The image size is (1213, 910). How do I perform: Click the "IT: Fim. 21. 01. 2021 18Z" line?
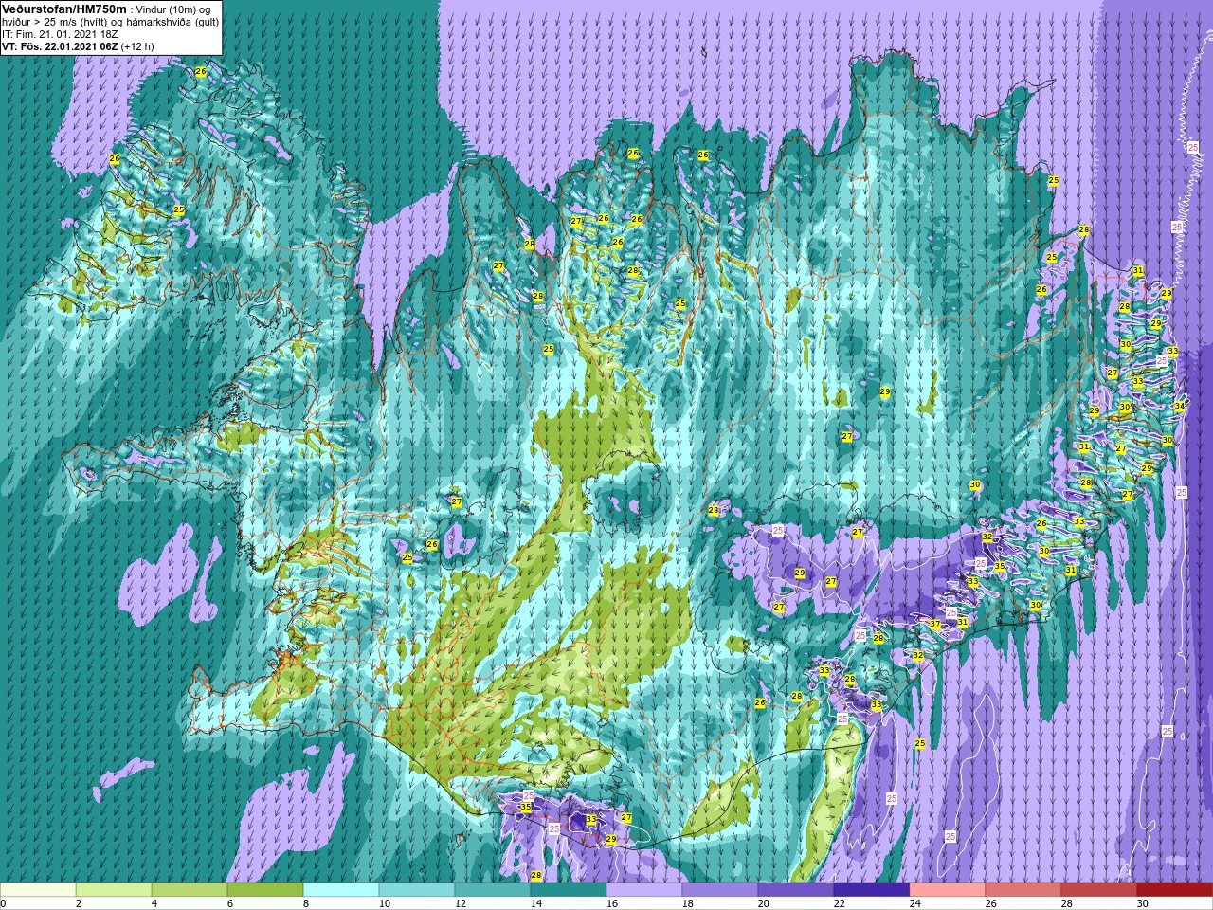[60, 33]
